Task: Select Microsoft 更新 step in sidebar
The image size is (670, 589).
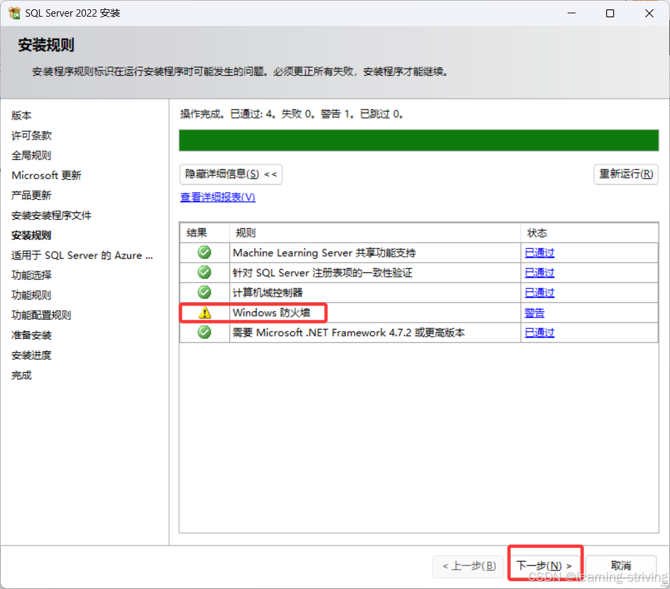Action: point(46,176)
